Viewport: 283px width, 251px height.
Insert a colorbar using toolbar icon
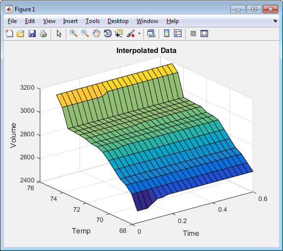click(x=167, y=33)
